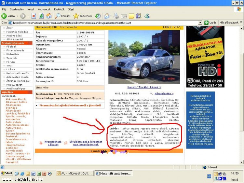This screenshot has width=244, height=183.
Task: Open the Nézet menu
Action: tap(31, 9)
